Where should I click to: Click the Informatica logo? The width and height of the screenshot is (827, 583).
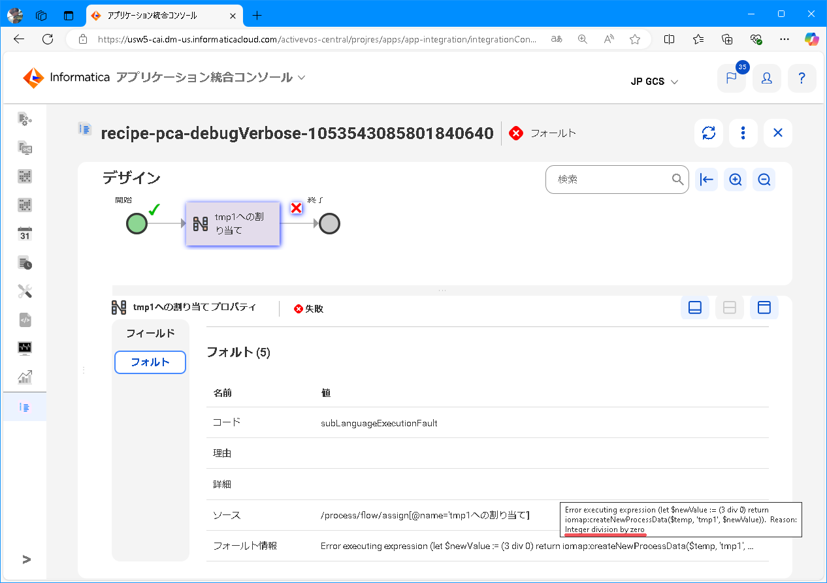click(66, 78)
